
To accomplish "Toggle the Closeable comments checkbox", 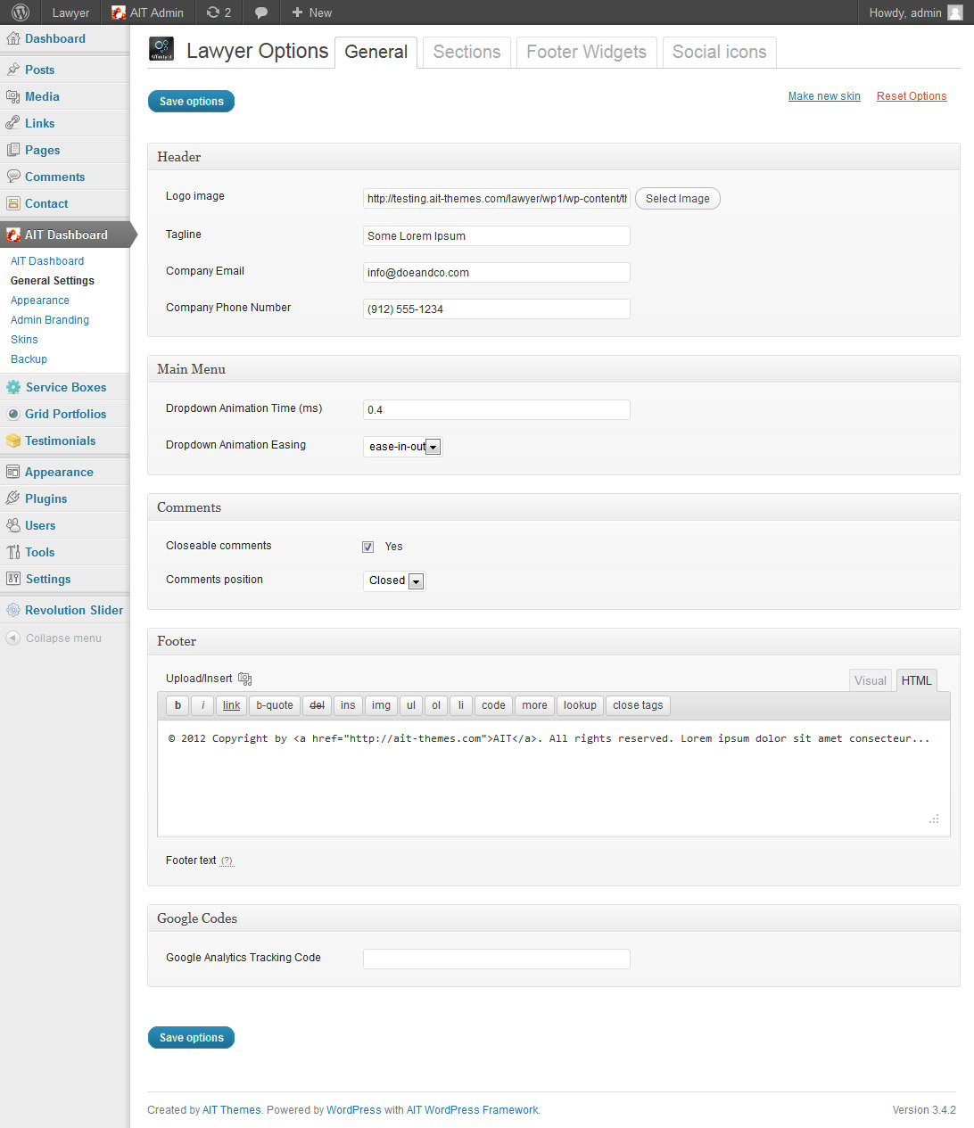I will [367, 547].
